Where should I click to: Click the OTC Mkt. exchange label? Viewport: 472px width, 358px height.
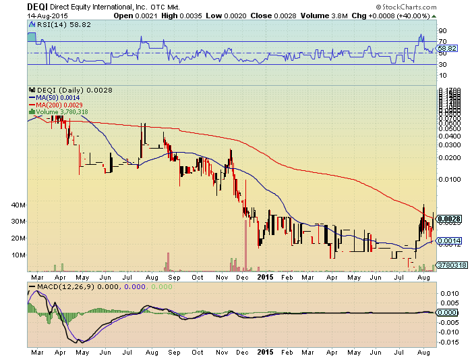click(x=165, y=7)
